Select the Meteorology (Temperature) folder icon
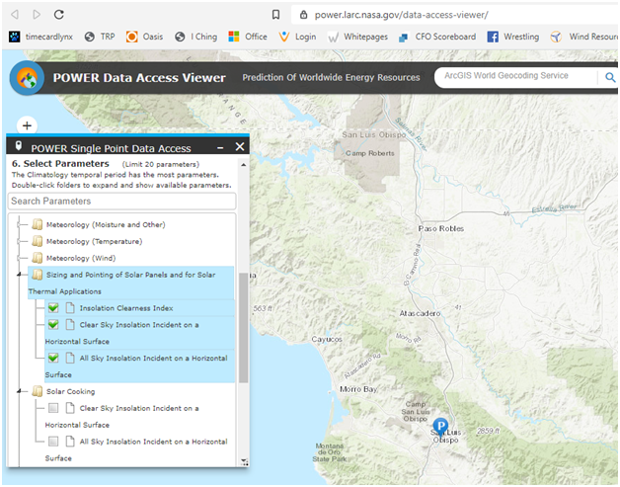 (38, 241)
